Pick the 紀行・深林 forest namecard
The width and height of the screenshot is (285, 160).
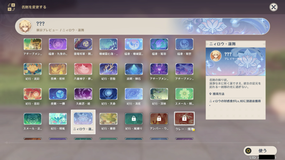(159, 94)
